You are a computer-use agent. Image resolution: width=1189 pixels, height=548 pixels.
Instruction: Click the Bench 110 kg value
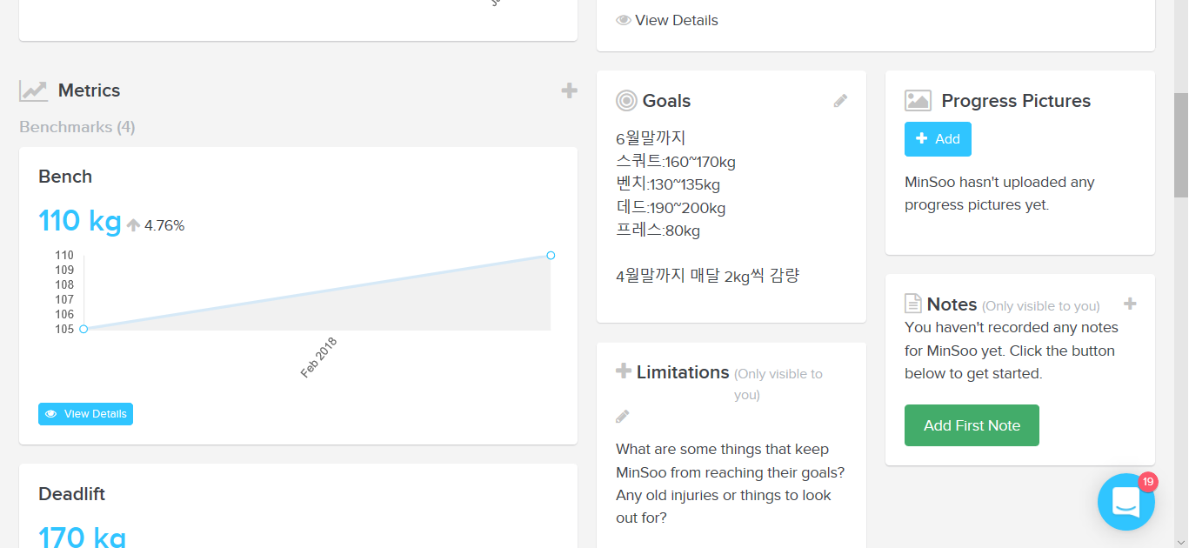[x=80, y=221]
